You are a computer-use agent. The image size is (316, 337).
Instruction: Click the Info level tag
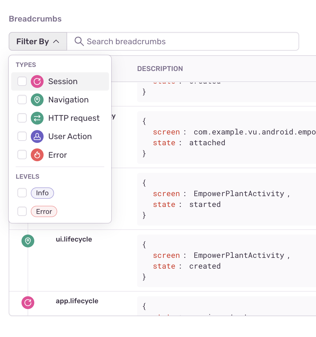click(42, 193)
